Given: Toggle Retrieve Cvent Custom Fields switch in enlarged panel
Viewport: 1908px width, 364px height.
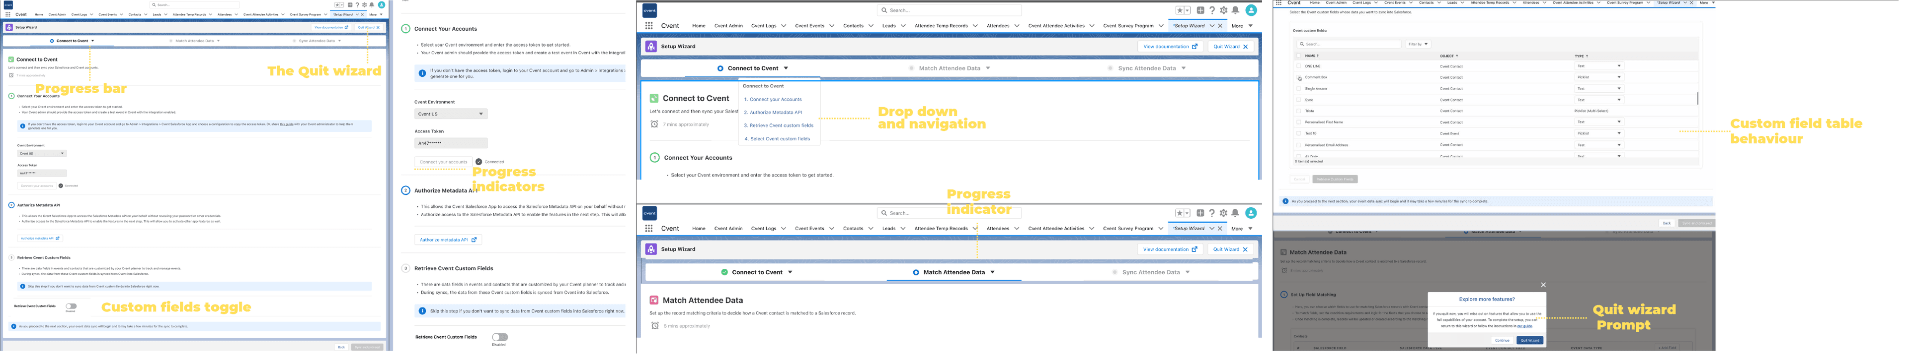Looking at the screenshot, I should 500,337.
